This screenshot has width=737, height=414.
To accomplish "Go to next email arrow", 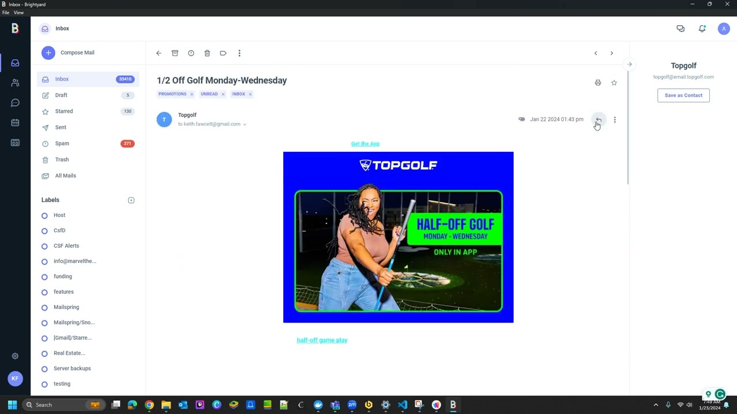I will [x=611, y=53].
